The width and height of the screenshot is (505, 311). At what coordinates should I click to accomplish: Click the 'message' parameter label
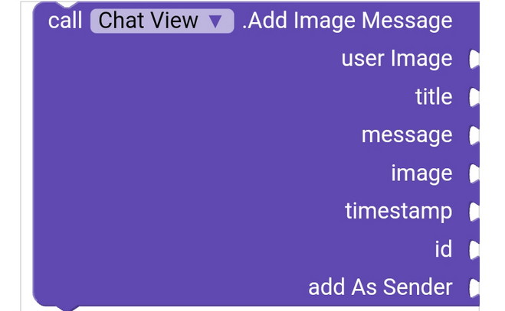click(406, 135)
